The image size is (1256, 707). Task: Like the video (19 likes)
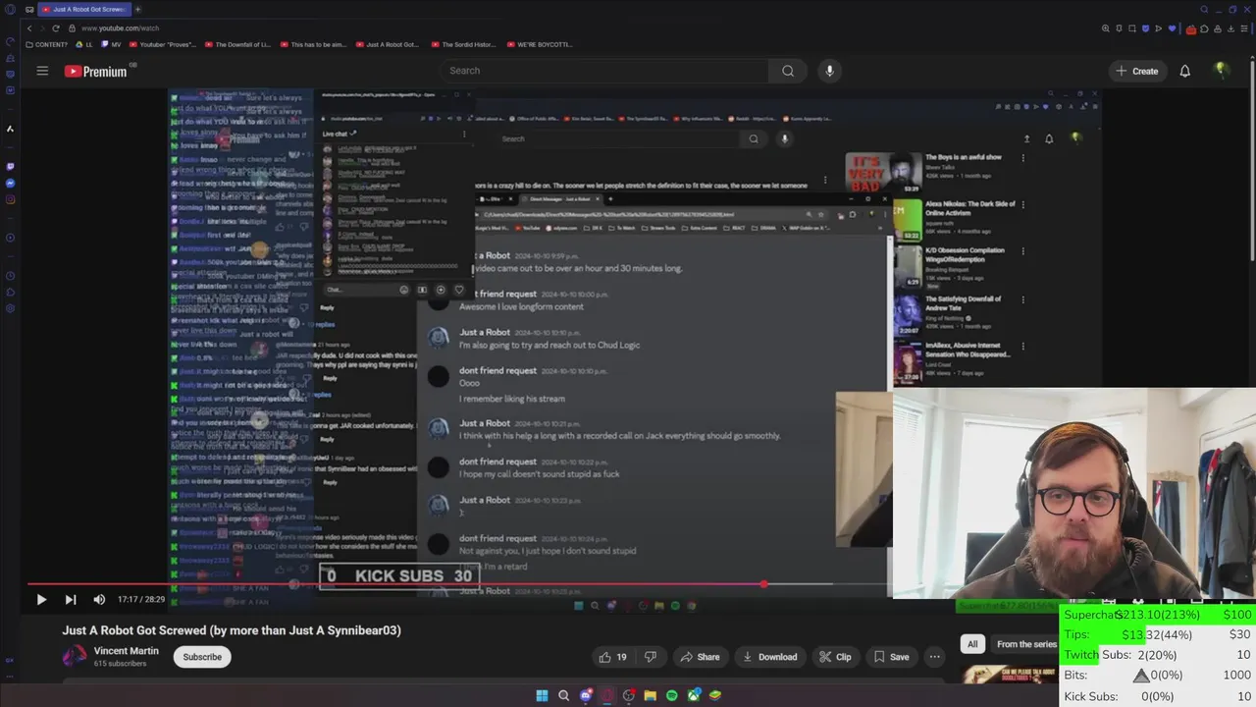613,657
